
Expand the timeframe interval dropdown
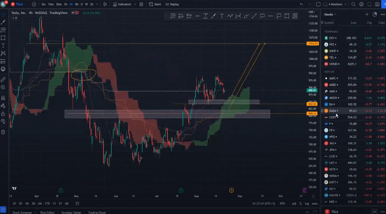pyautogui.click(x=97, y=4)
